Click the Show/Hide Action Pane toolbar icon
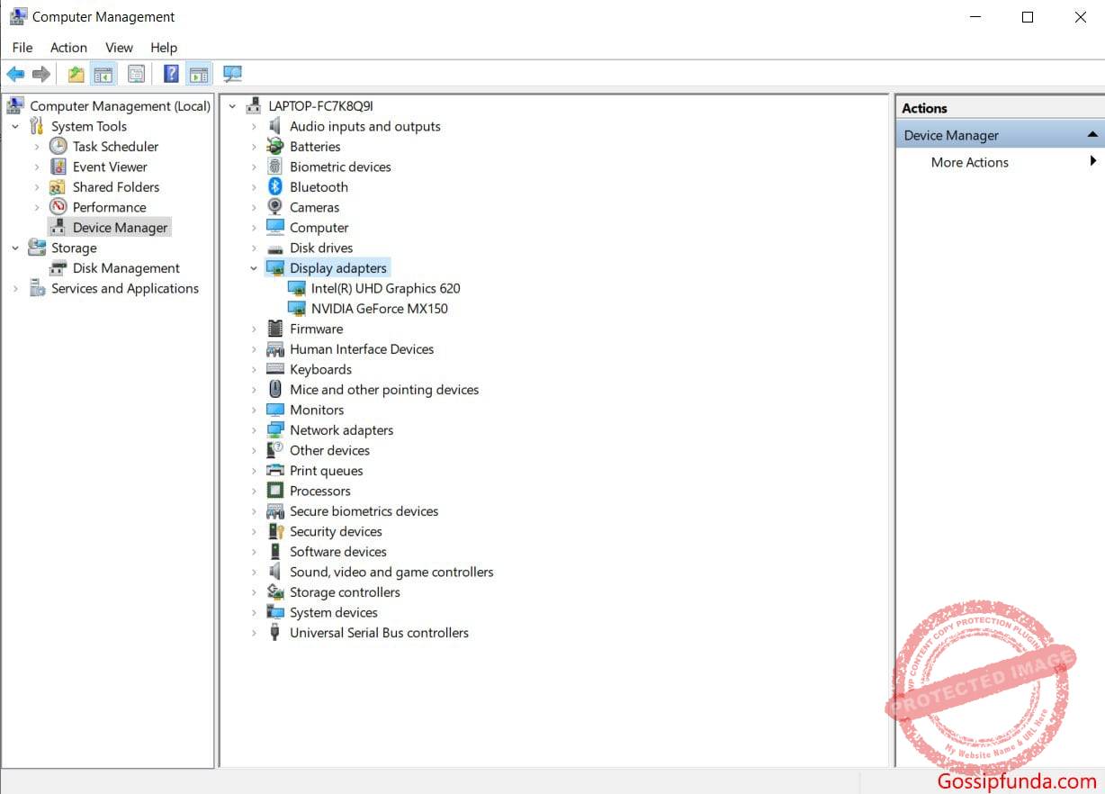 coord(199,73)
